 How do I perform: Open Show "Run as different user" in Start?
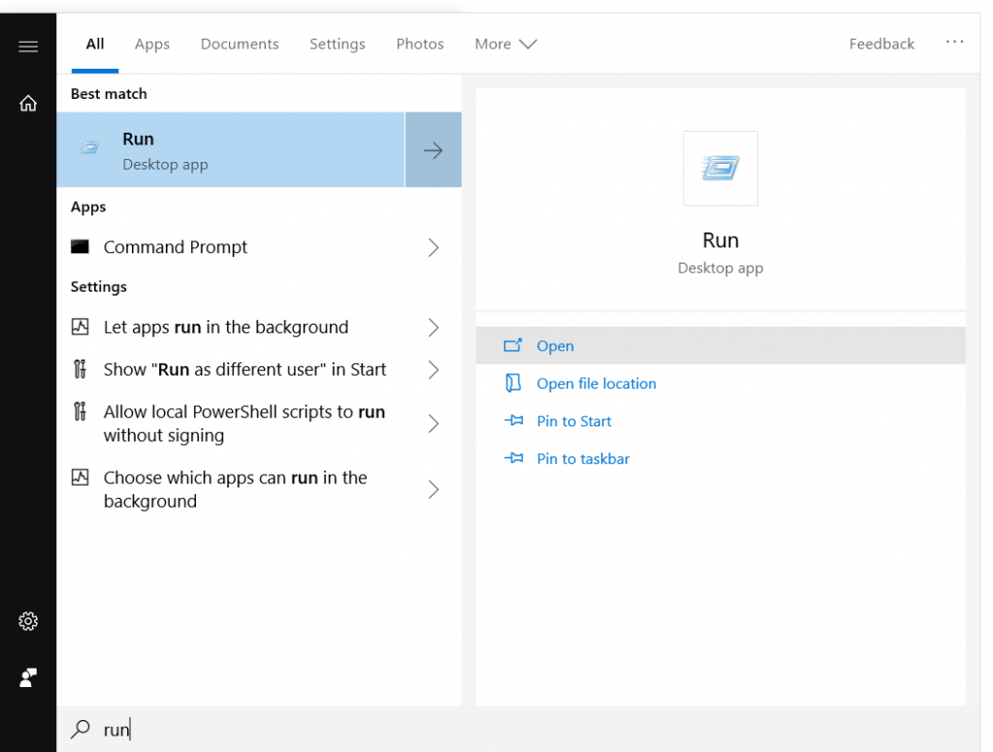pyautogui.click(x=247, y=369)
